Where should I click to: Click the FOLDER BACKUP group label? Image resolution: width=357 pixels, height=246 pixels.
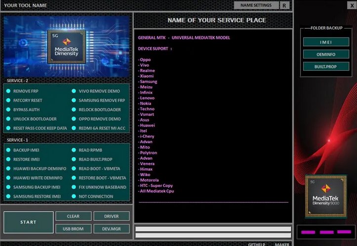(326, 28)
